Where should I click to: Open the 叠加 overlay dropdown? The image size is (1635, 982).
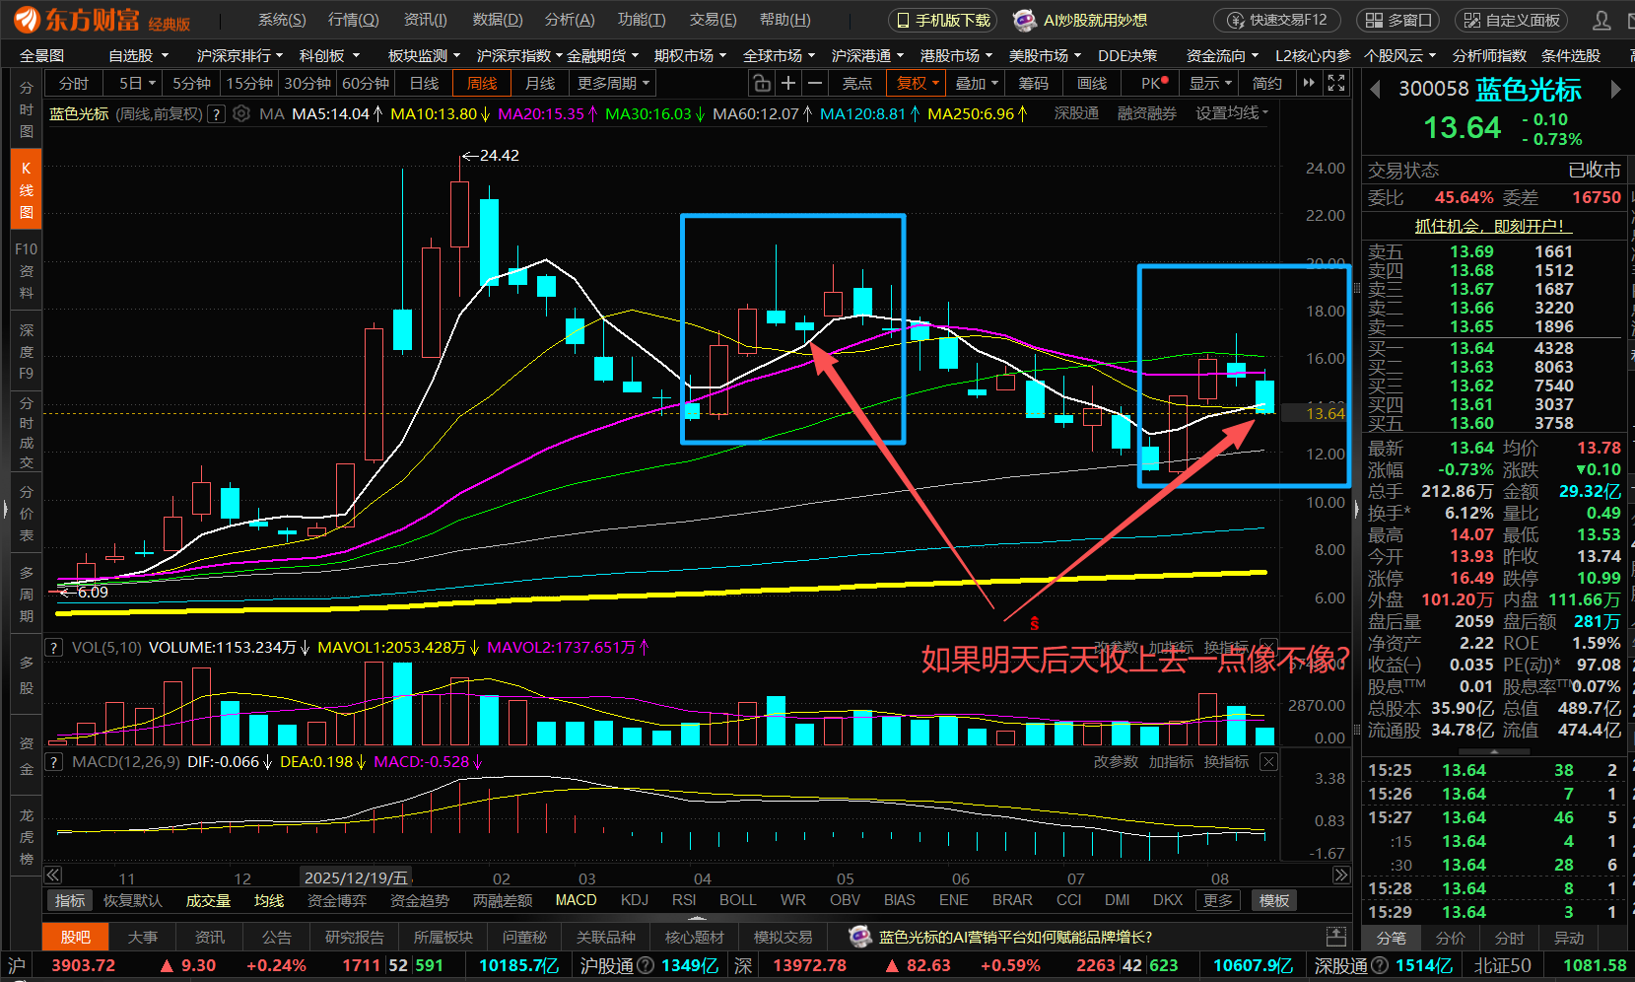click(977, 84)
